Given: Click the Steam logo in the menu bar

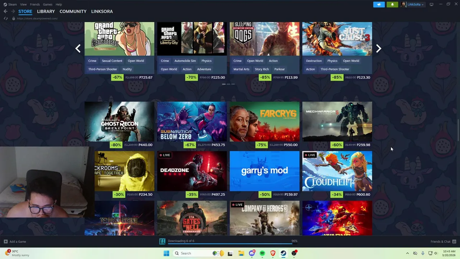Looking at the screenshot, I should click(5, 4).
